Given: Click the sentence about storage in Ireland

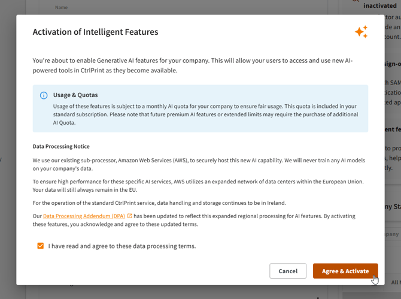Looking at the screenshot, I should (x=160, y=203).
